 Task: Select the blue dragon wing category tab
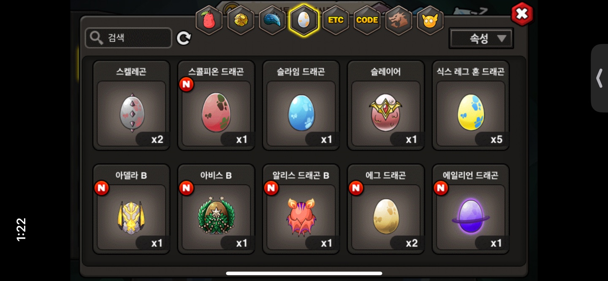point(272,20)
